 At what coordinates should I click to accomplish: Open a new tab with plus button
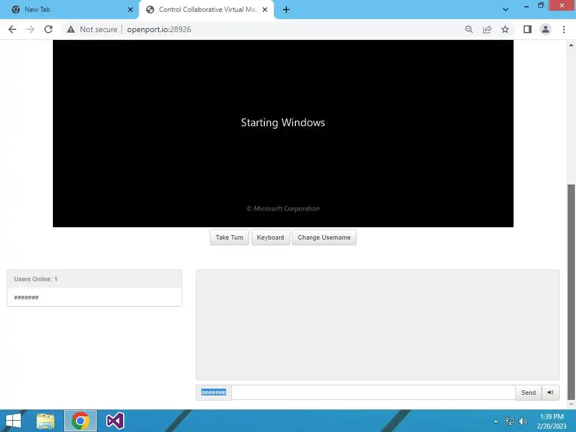tap(286, 10)
